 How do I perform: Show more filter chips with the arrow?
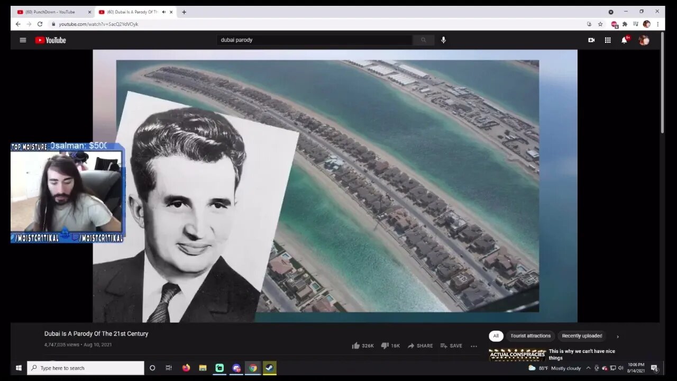click(x=617, y=337)
